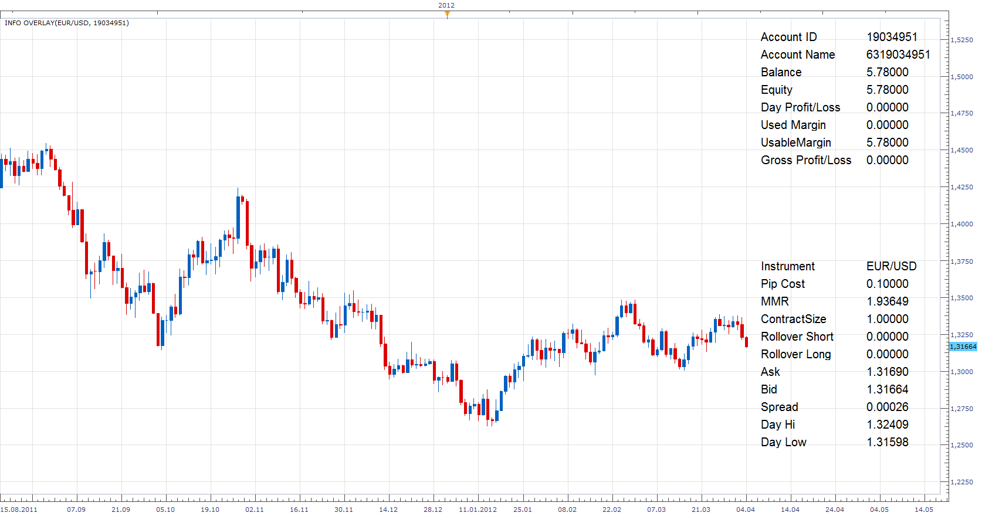Click the 05.10 date axis label

165,510
